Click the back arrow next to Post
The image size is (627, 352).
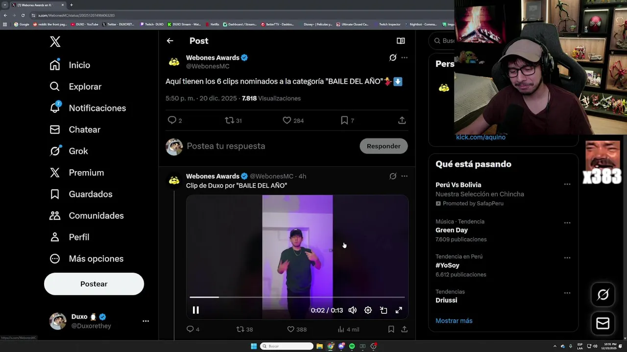(170, 41)
